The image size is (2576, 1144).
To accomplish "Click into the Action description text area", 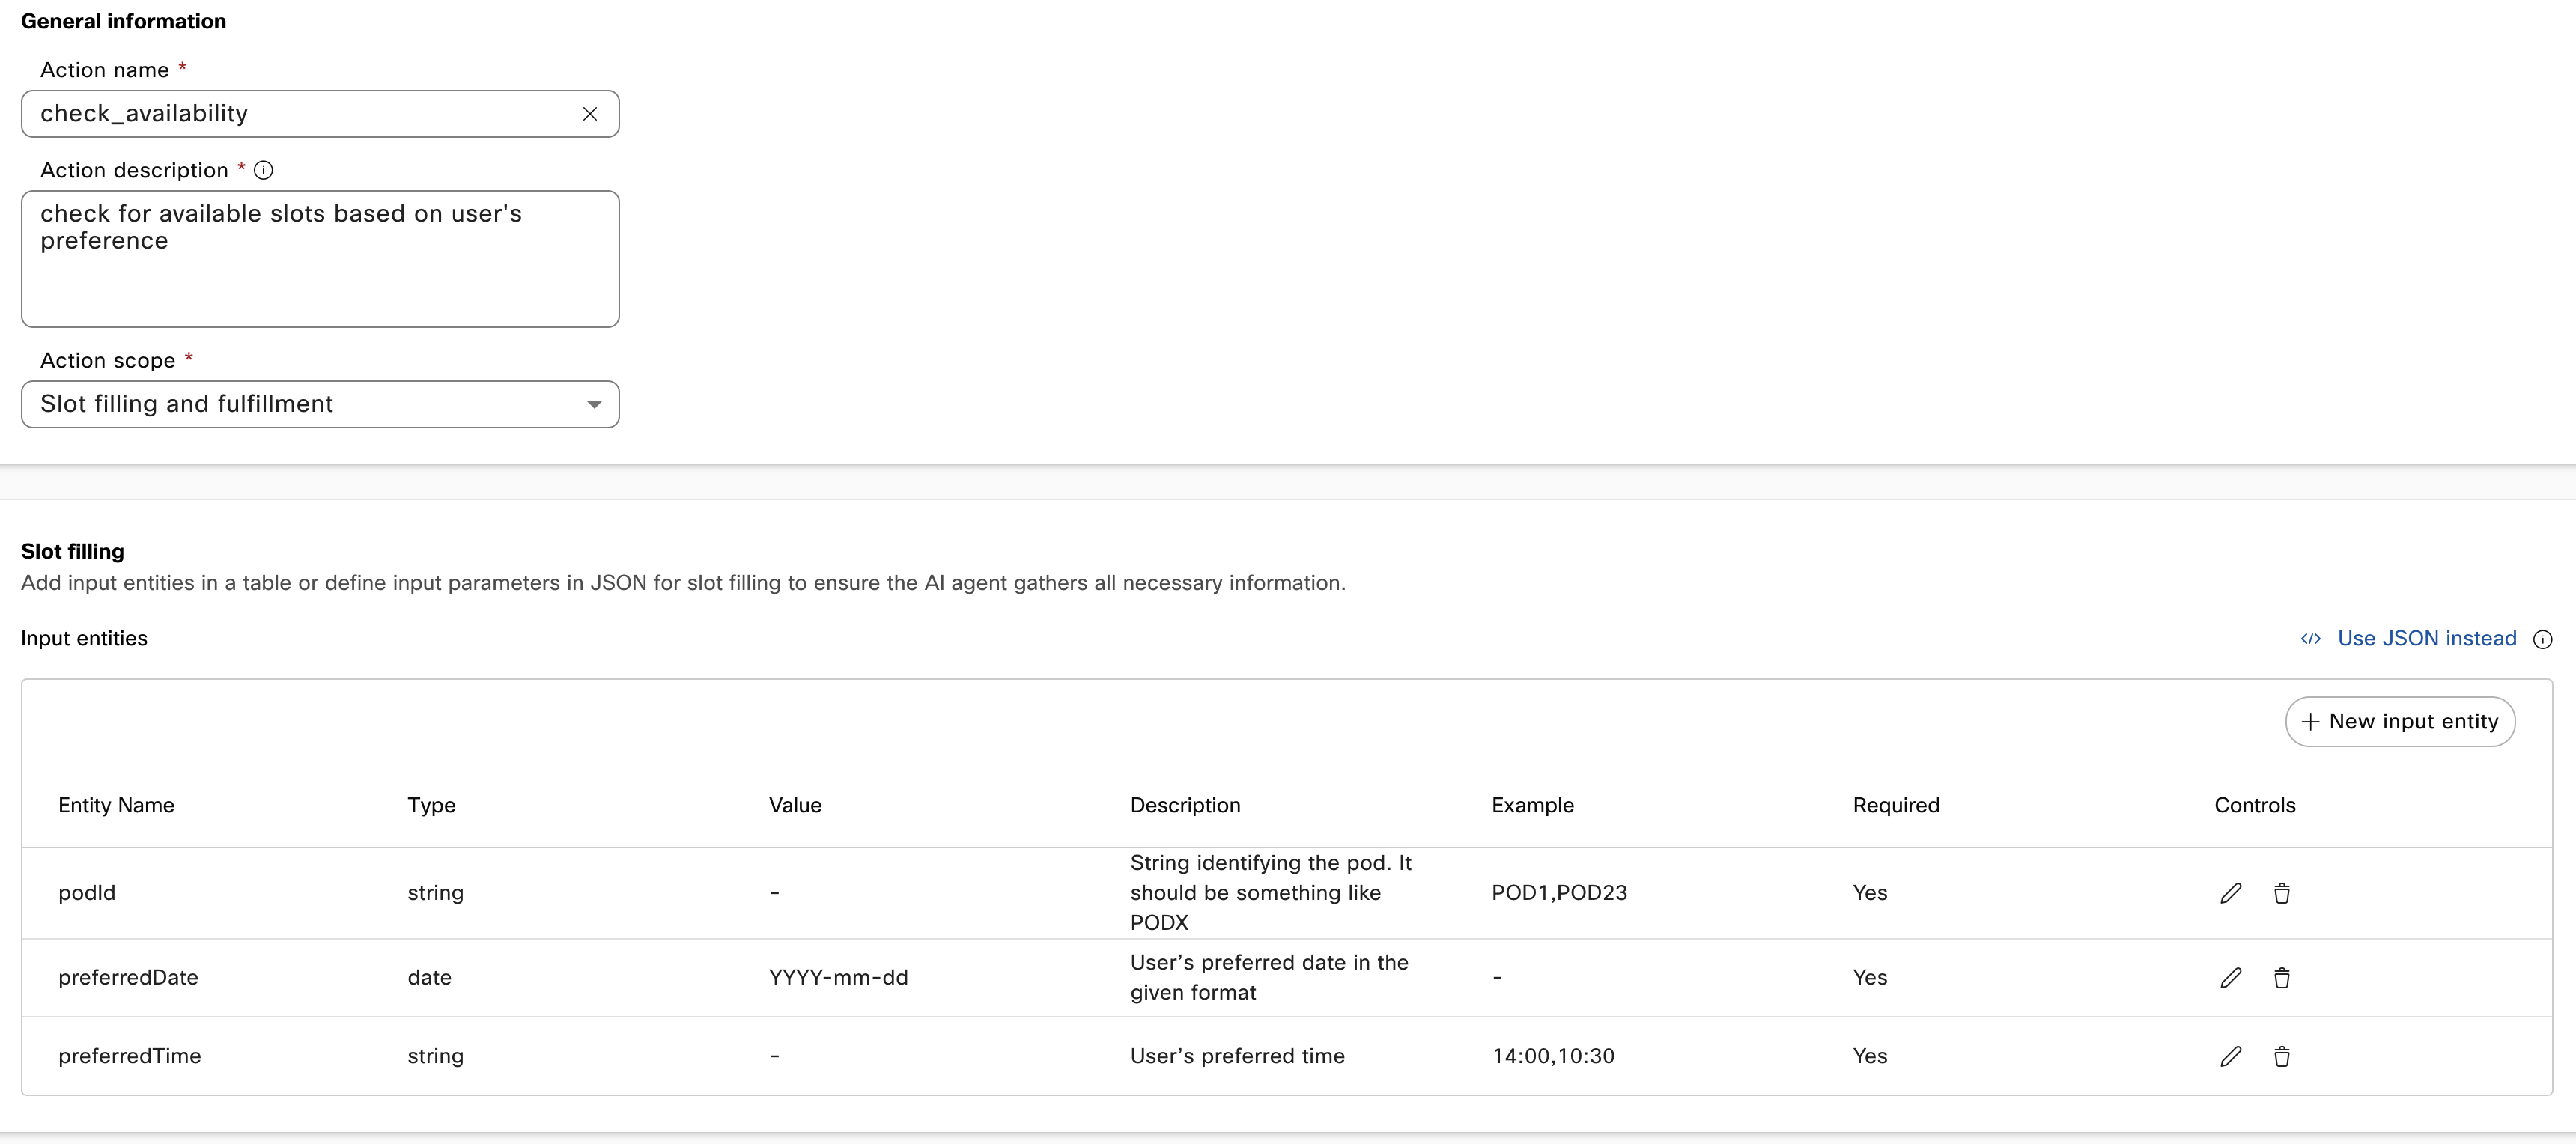I will coord(320,259).
